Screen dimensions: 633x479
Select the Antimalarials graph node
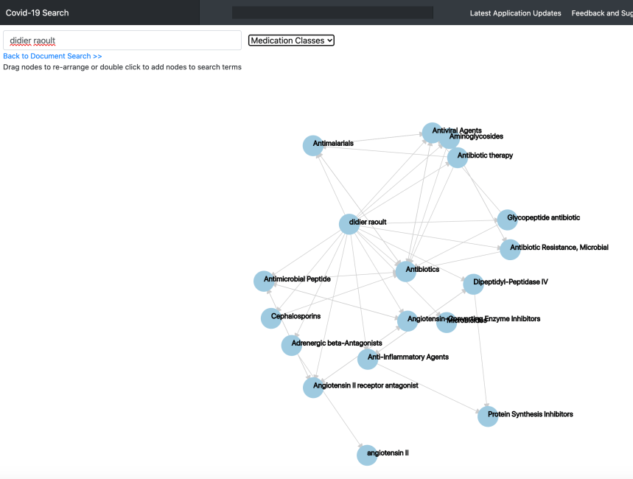point(315,145)
